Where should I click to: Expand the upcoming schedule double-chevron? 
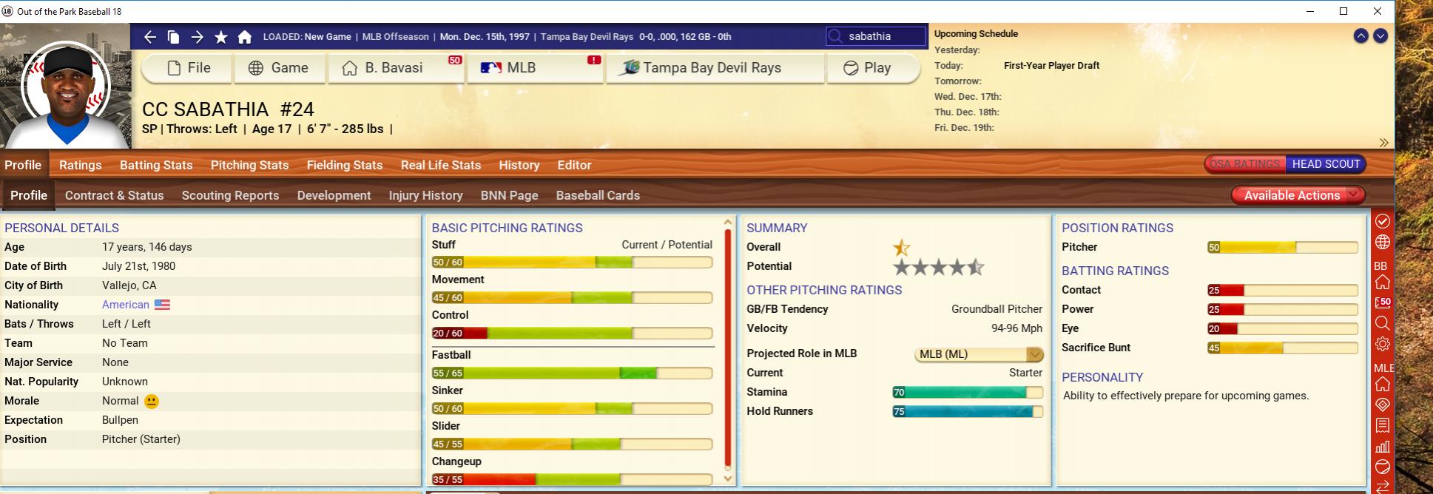tap(1383, 143)
